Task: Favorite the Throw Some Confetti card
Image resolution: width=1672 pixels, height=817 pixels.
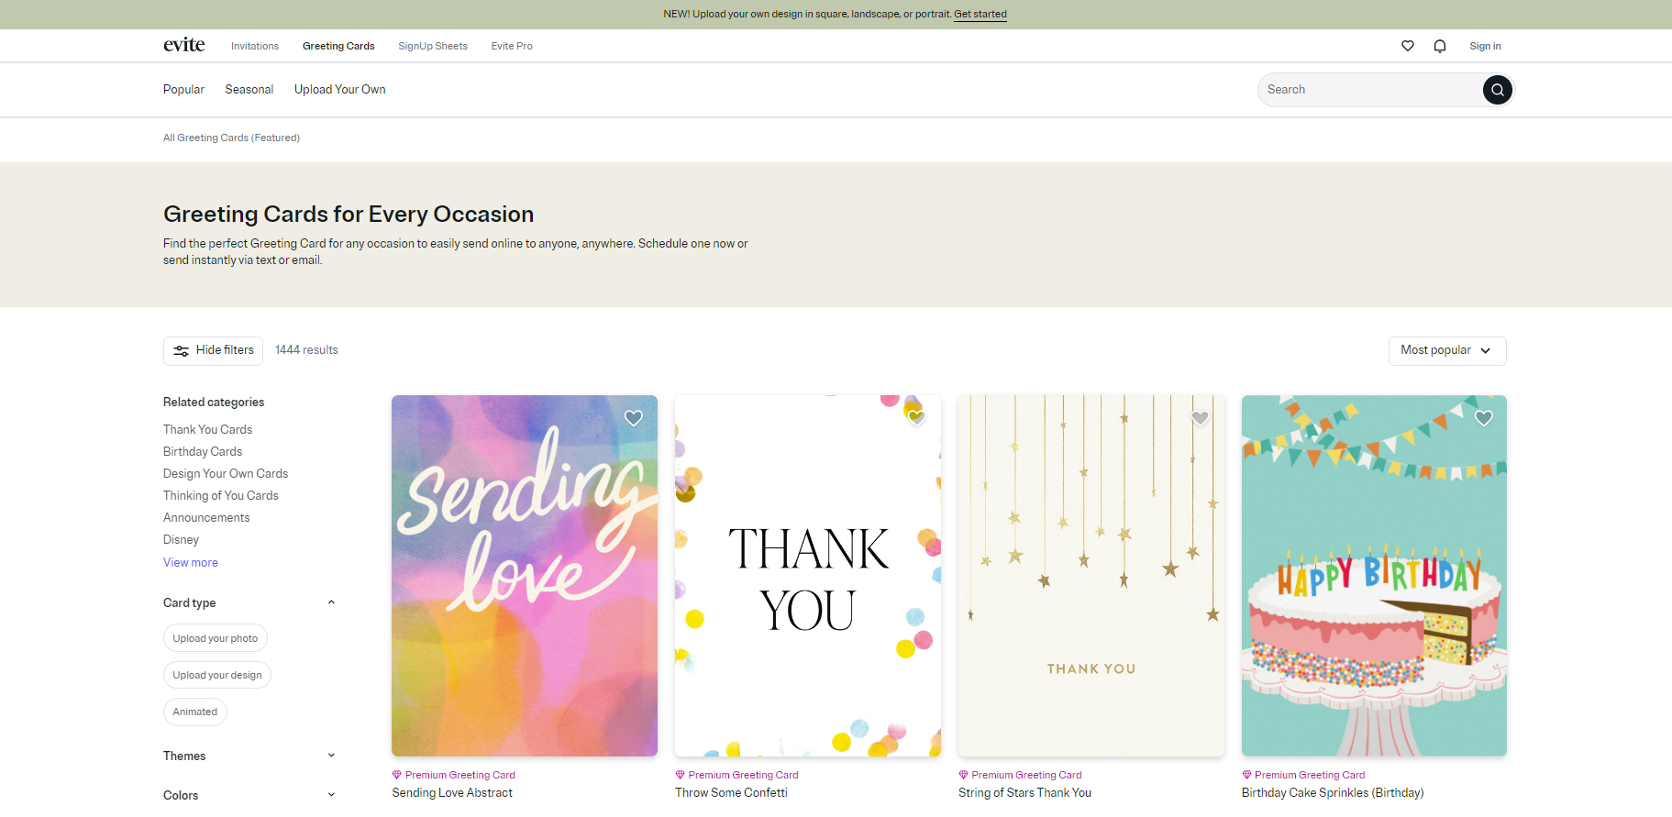Action: point(916,418)
